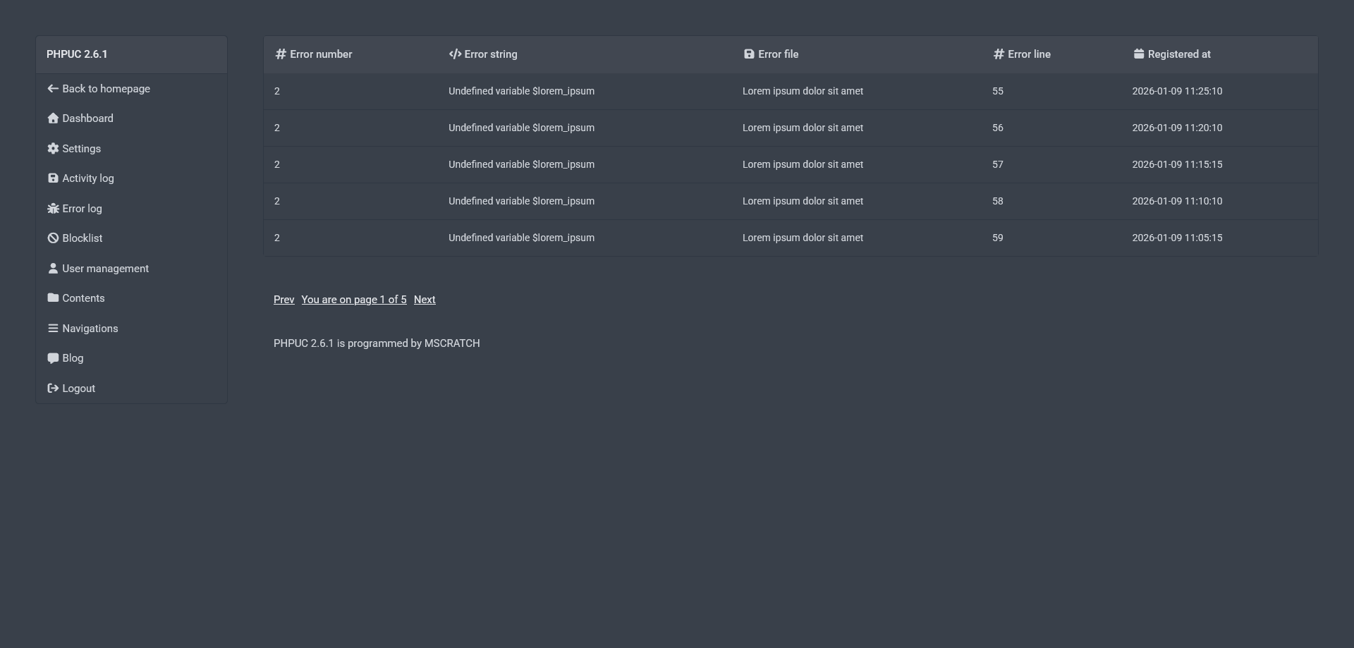Click the hamburger icon next to Navigations
Image resolution: width=1354 pixels, height=648 pixels.
[x=53, y=329]
